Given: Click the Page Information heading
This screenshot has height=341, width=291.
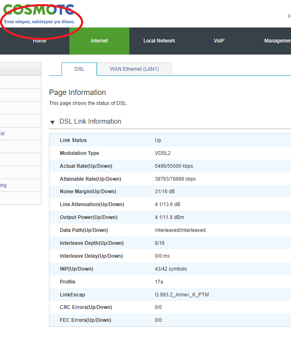Looking at the screenshot, I should point(77,92).
